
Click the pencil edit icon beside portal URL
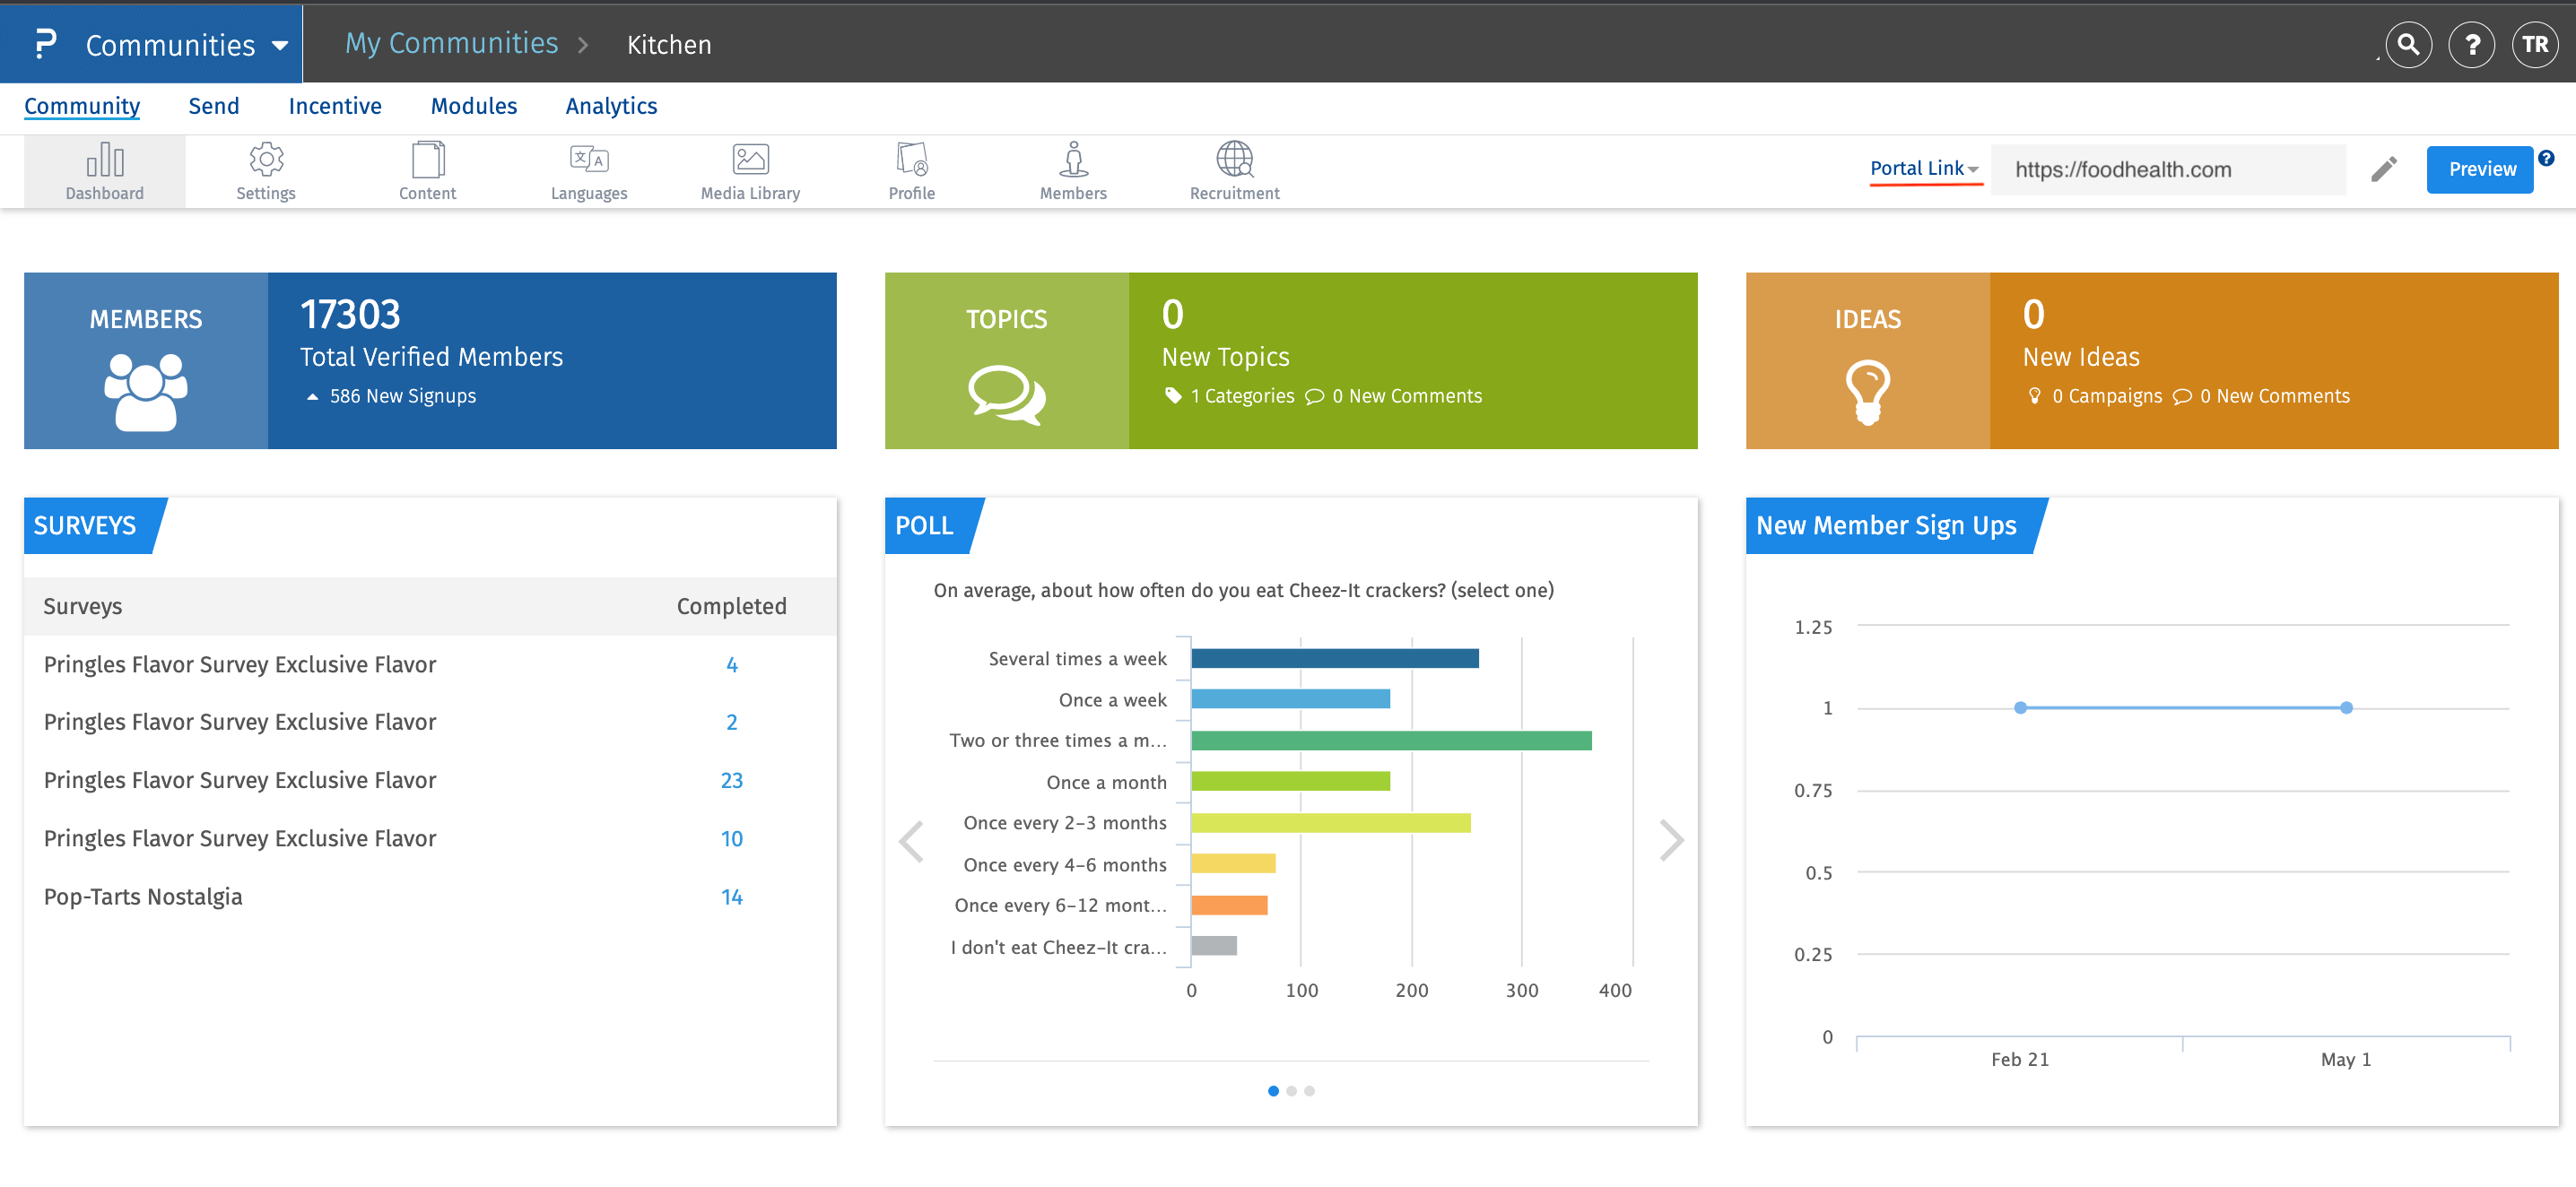point(2383,169)
